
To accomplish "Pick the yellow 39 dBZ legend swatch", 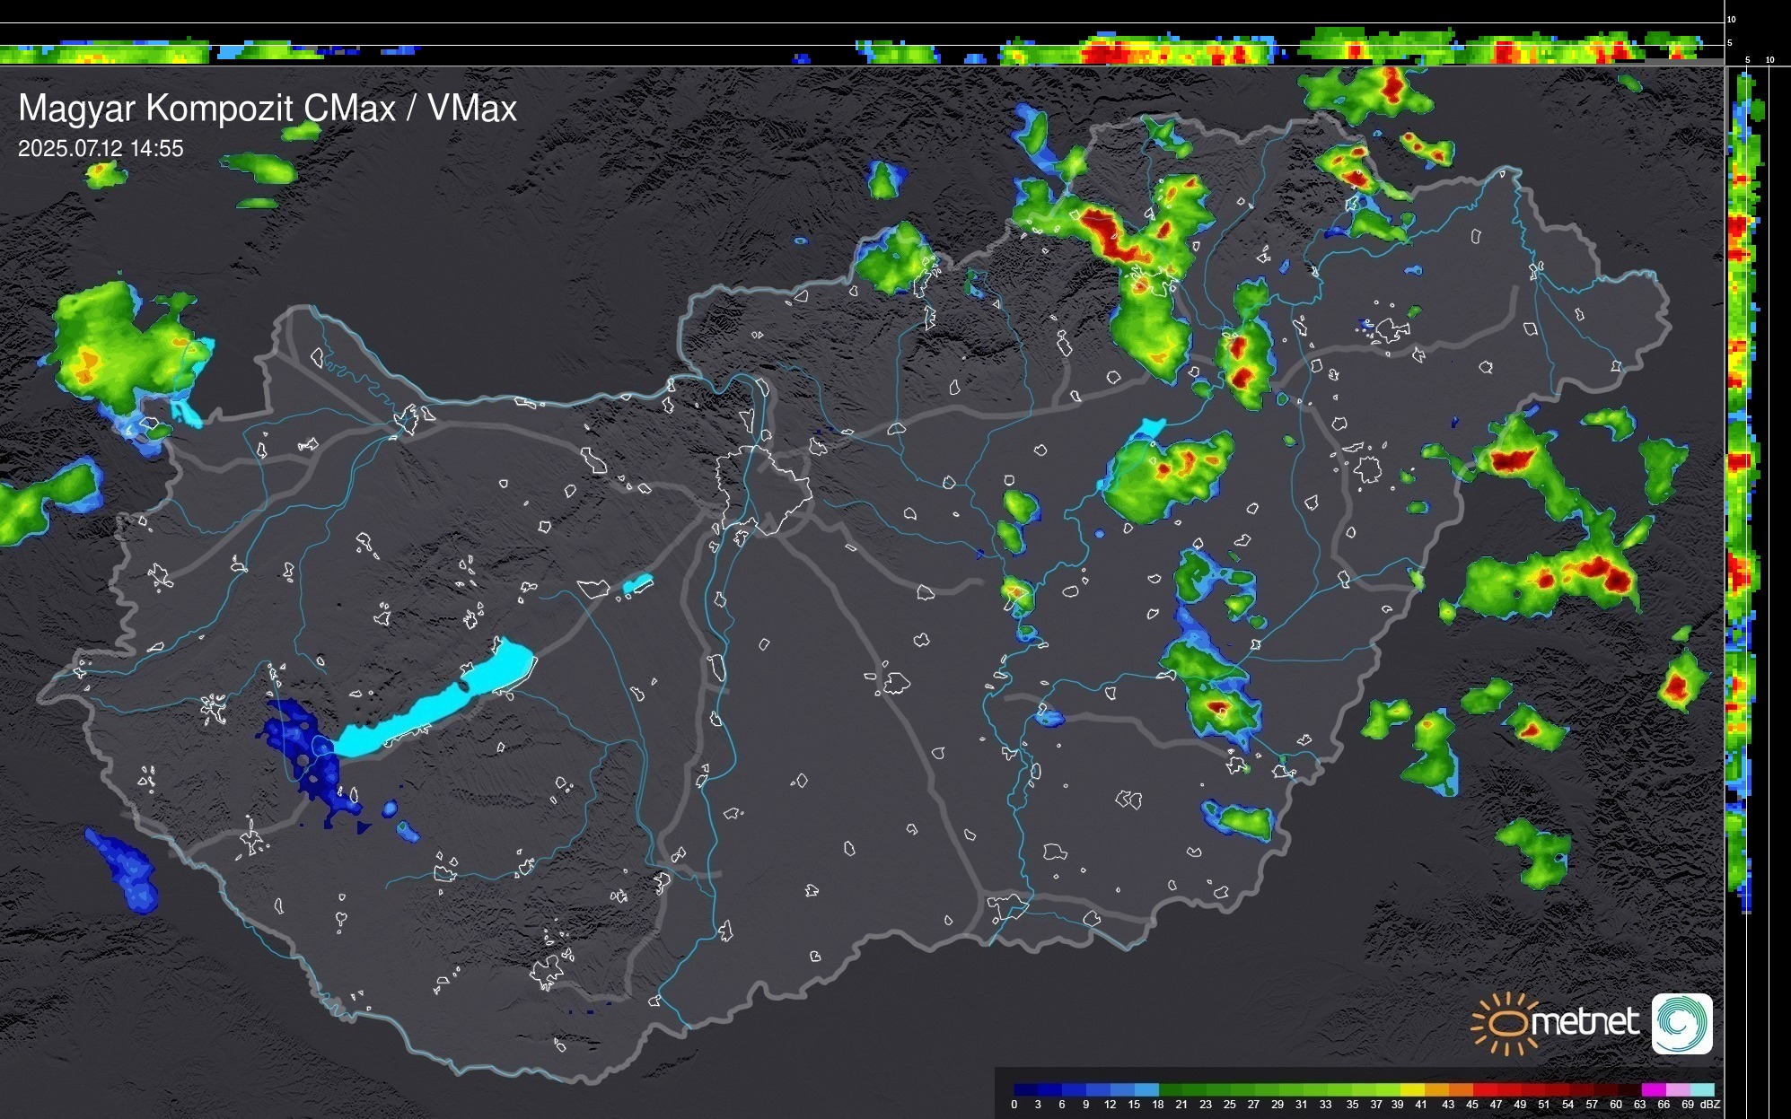I will (x=1412, y=1089).
